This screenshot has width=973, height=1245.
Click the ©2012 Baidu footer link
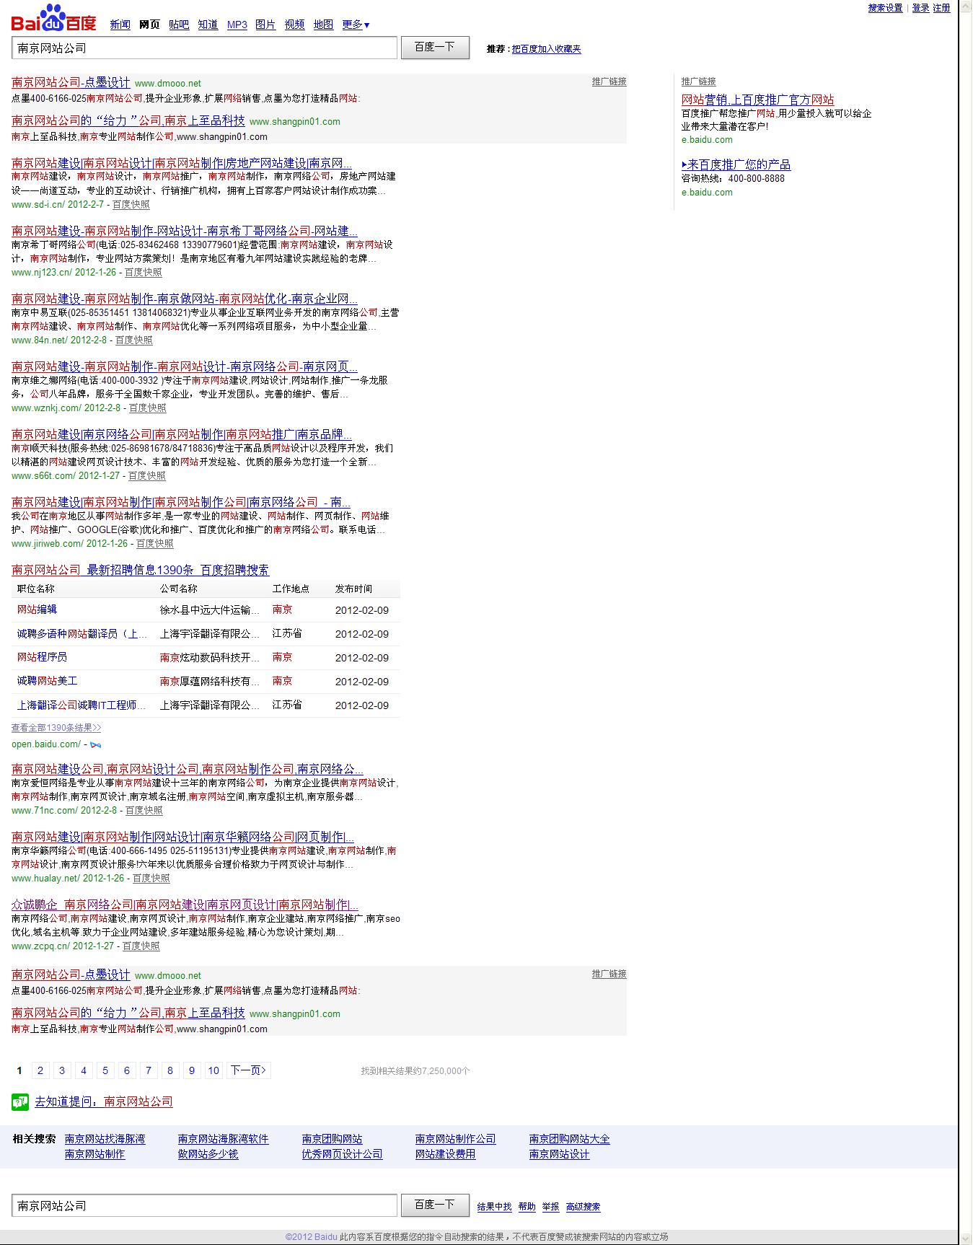pos(311,1236)
